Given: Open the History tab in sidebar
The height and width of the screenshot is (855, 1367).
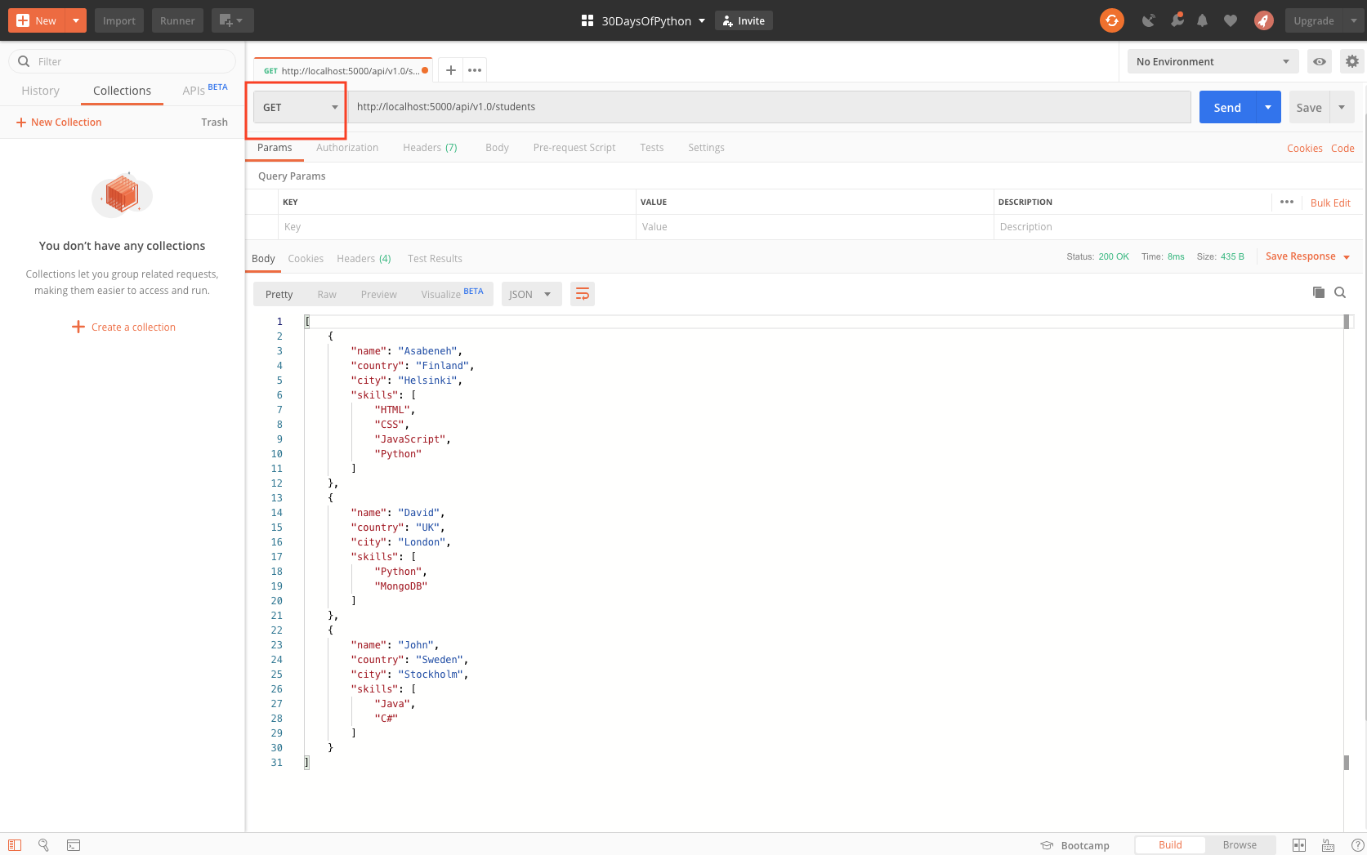Looking at the screenshot, I should point(40,91).
